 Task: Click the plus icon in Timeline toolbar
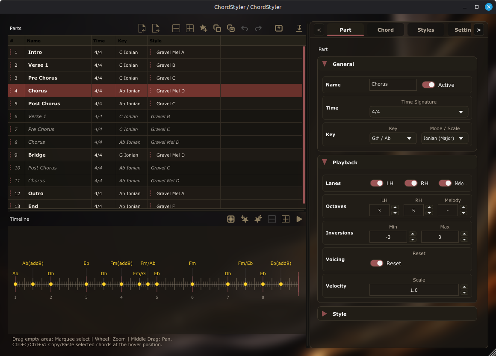click(286, 219)
